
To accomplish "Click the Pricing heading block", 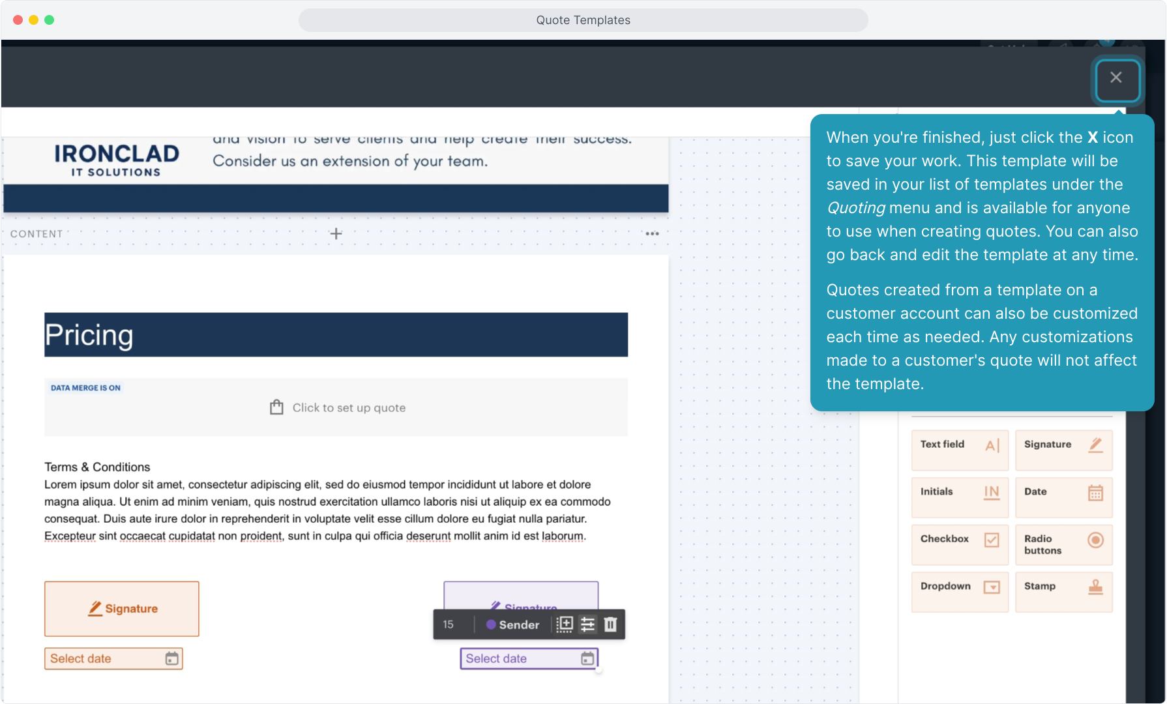I will tap(336, 334).
